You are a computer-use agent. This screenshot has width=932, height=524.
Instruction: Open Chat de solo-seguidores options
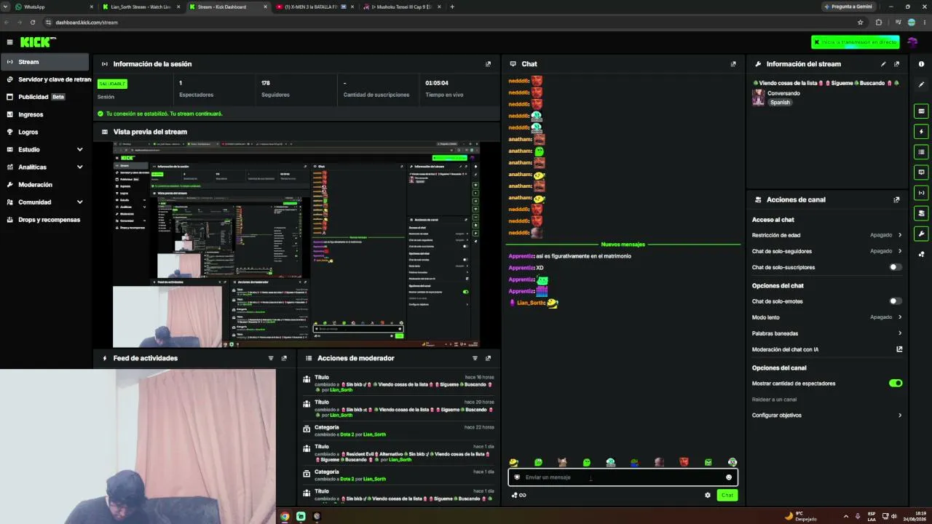click(x=827, y=251)
